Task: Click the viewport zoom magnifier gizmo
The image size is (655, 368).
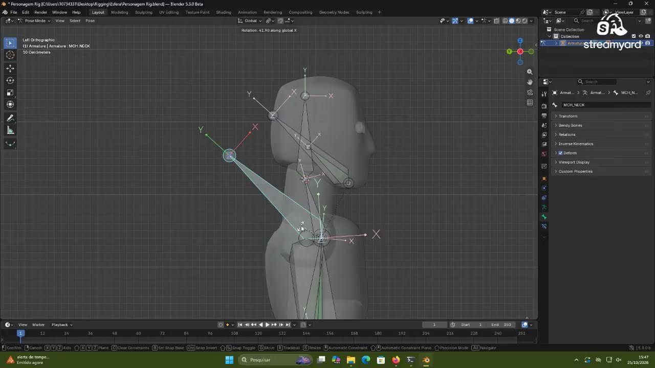Action: click(530, 72)
